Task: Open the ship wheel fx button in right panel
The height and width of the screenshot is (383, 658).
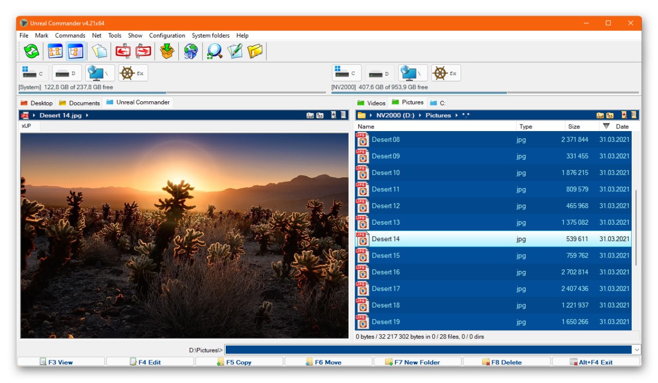Action: pos(446,74)
